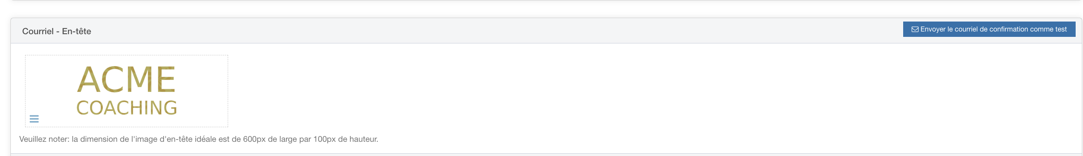The width and height of the screenshot is (1083, 156).
Task: Open the hamburger menu on the header image
Action: (34, 119)
